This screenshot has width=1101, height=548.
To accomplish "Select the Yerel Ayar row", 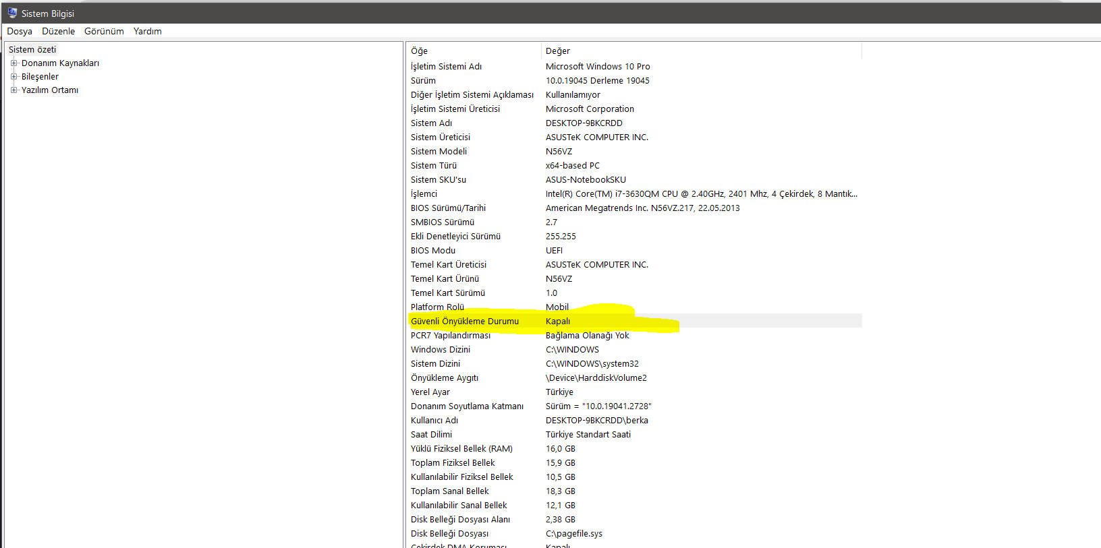I will (430, 392).
